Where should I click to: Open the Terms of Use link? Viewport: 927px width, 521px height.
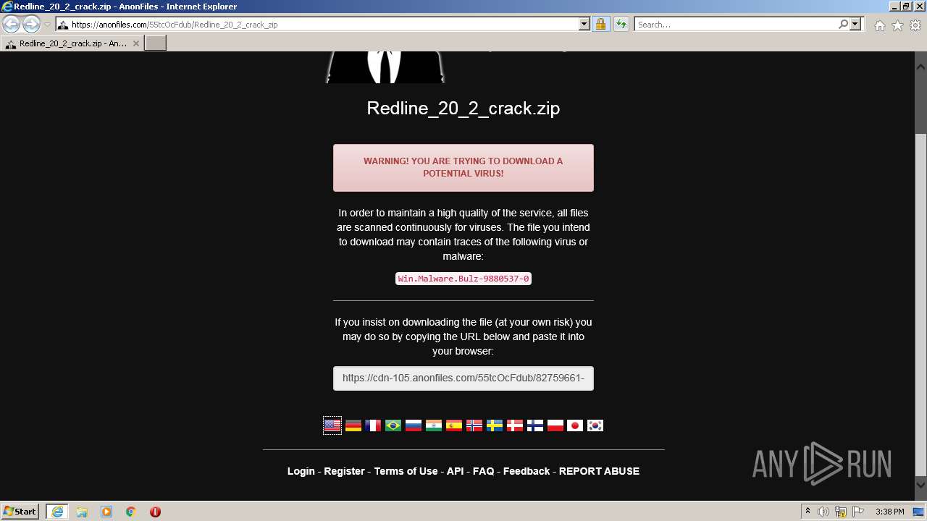406,471
